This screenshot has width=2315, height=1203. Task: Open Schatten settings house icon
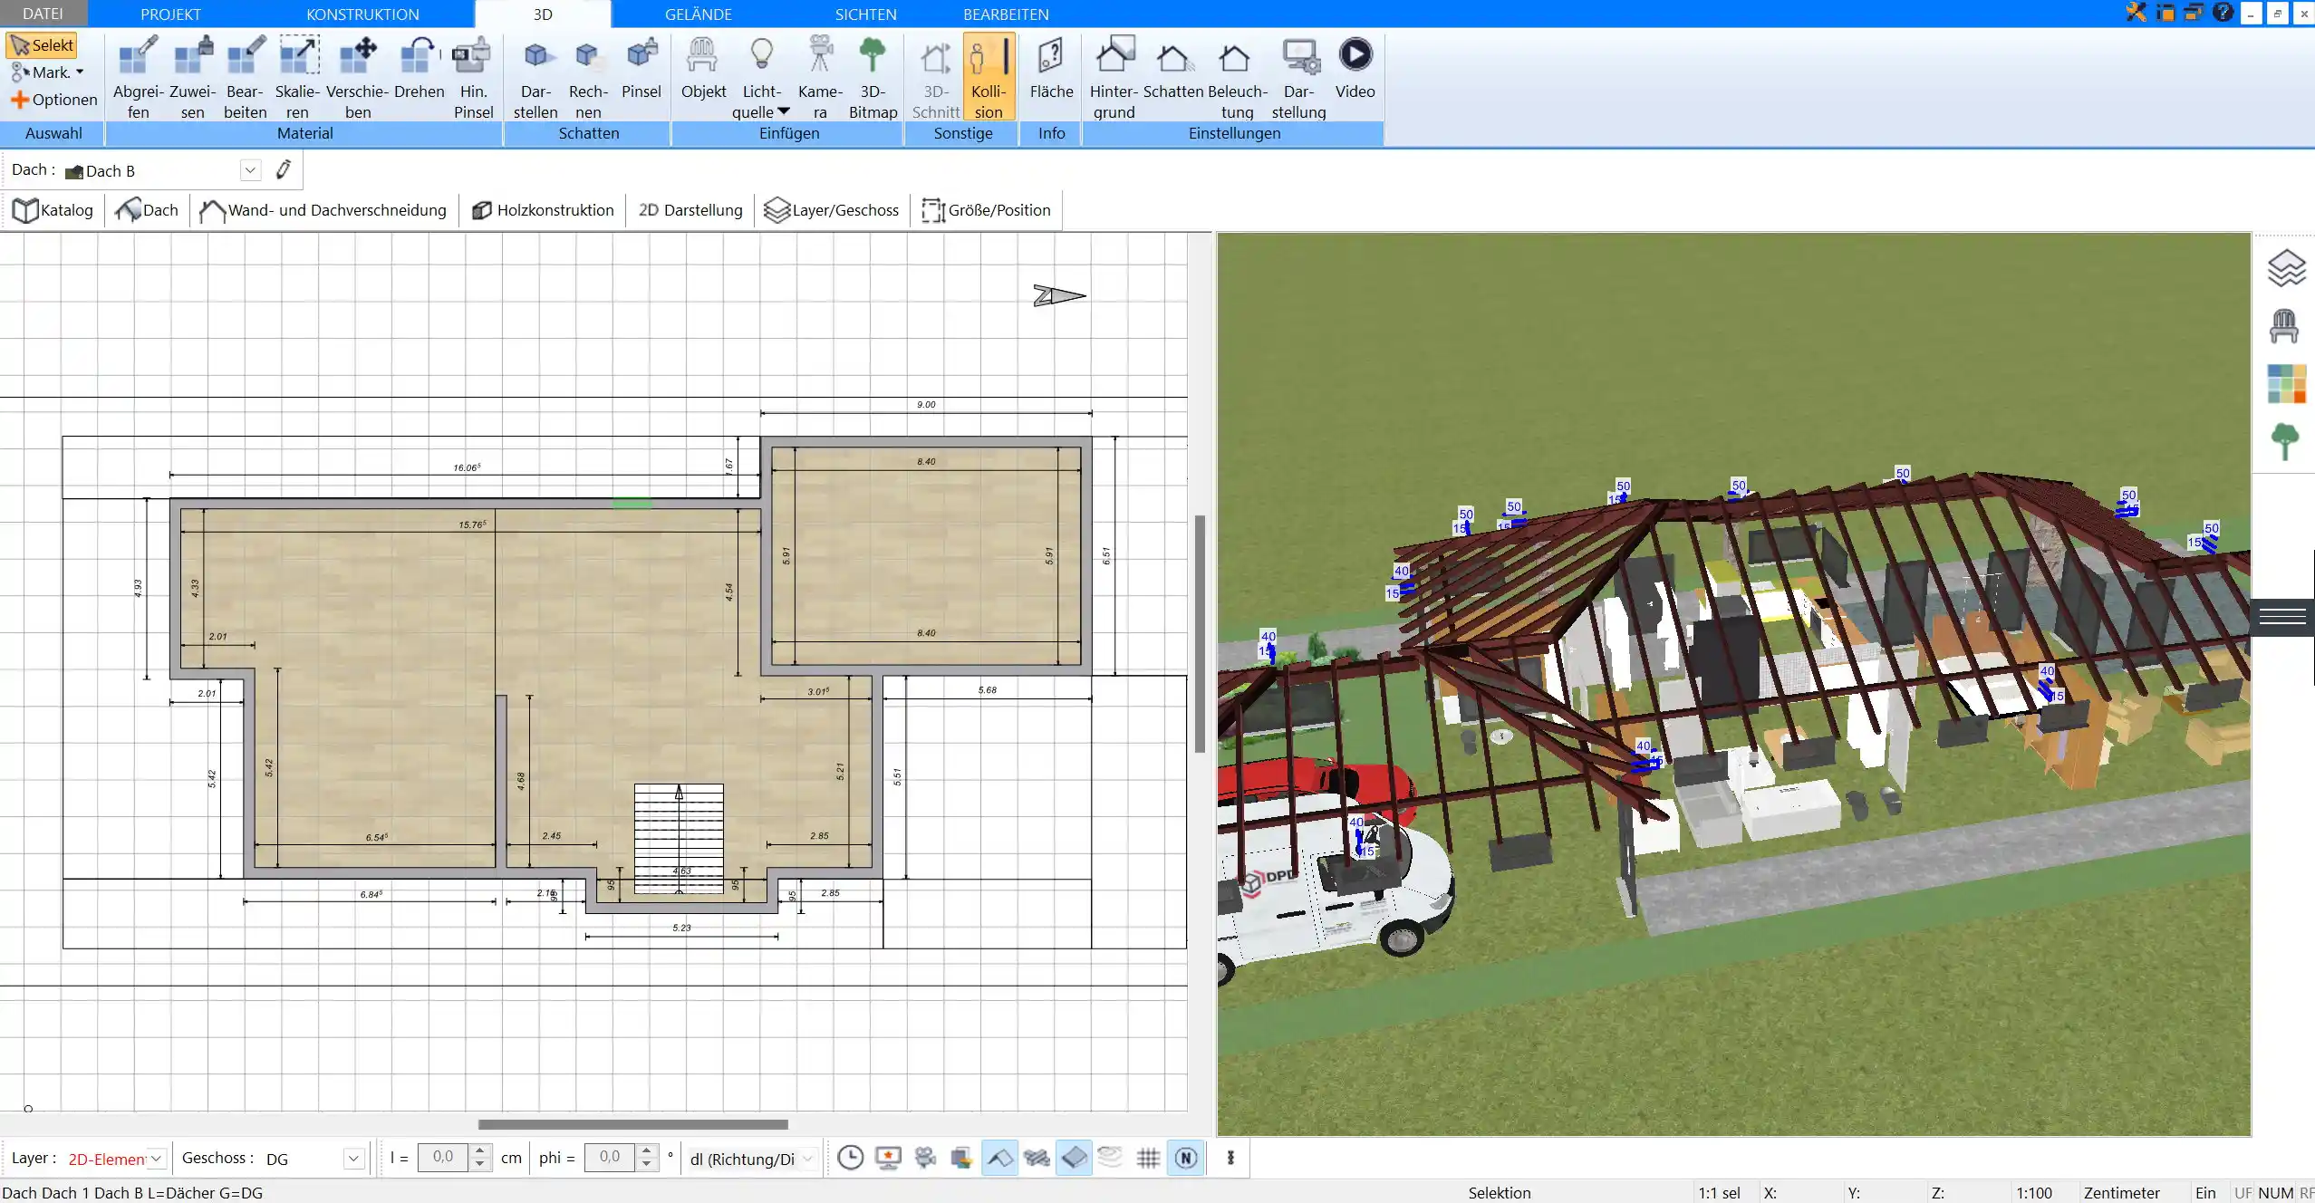pyautogui.click(x=1173, y=68)
